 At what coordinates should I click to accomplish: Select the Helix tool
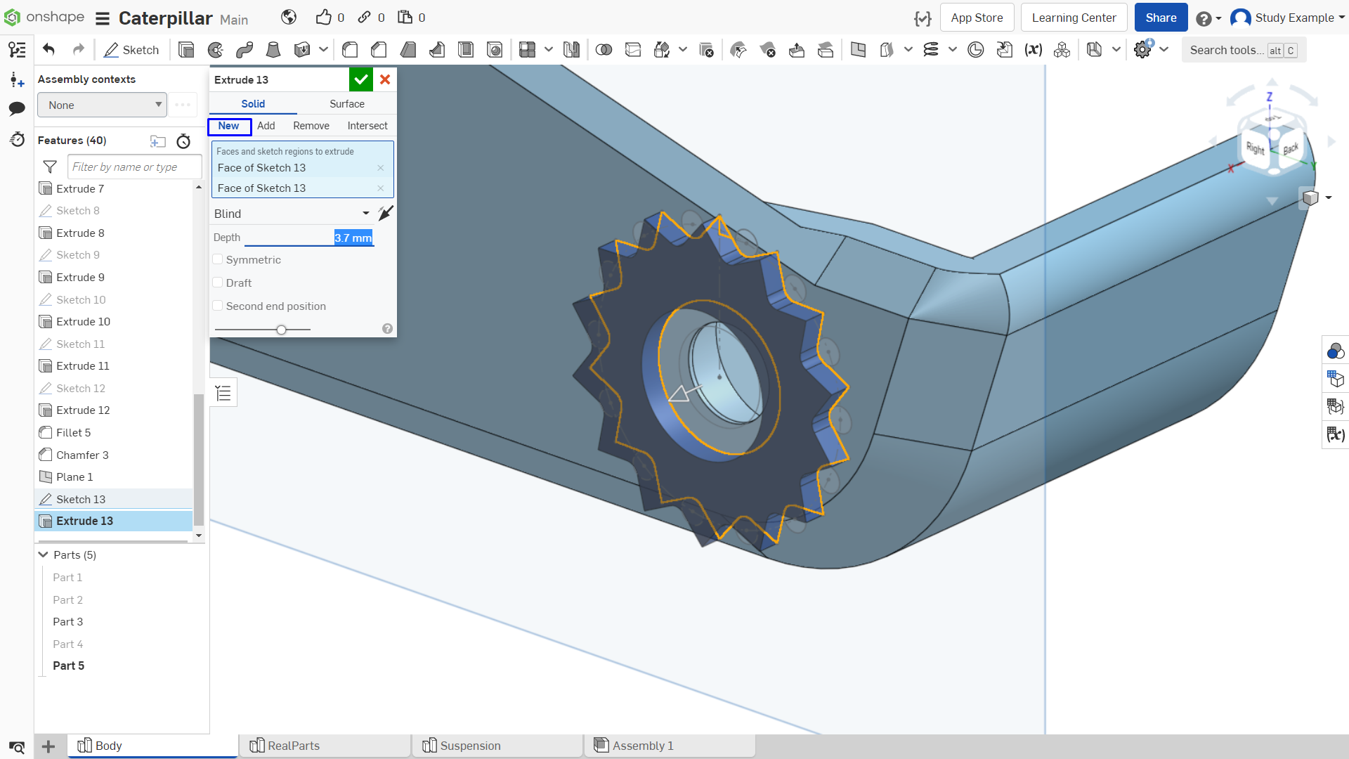[x=931, y=50]
